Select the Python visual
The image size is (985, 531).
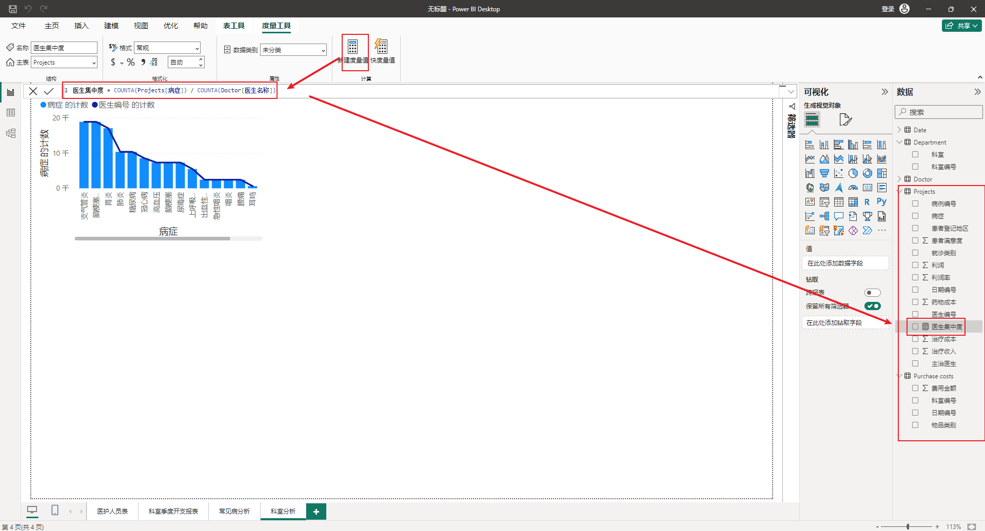point(882,202)
